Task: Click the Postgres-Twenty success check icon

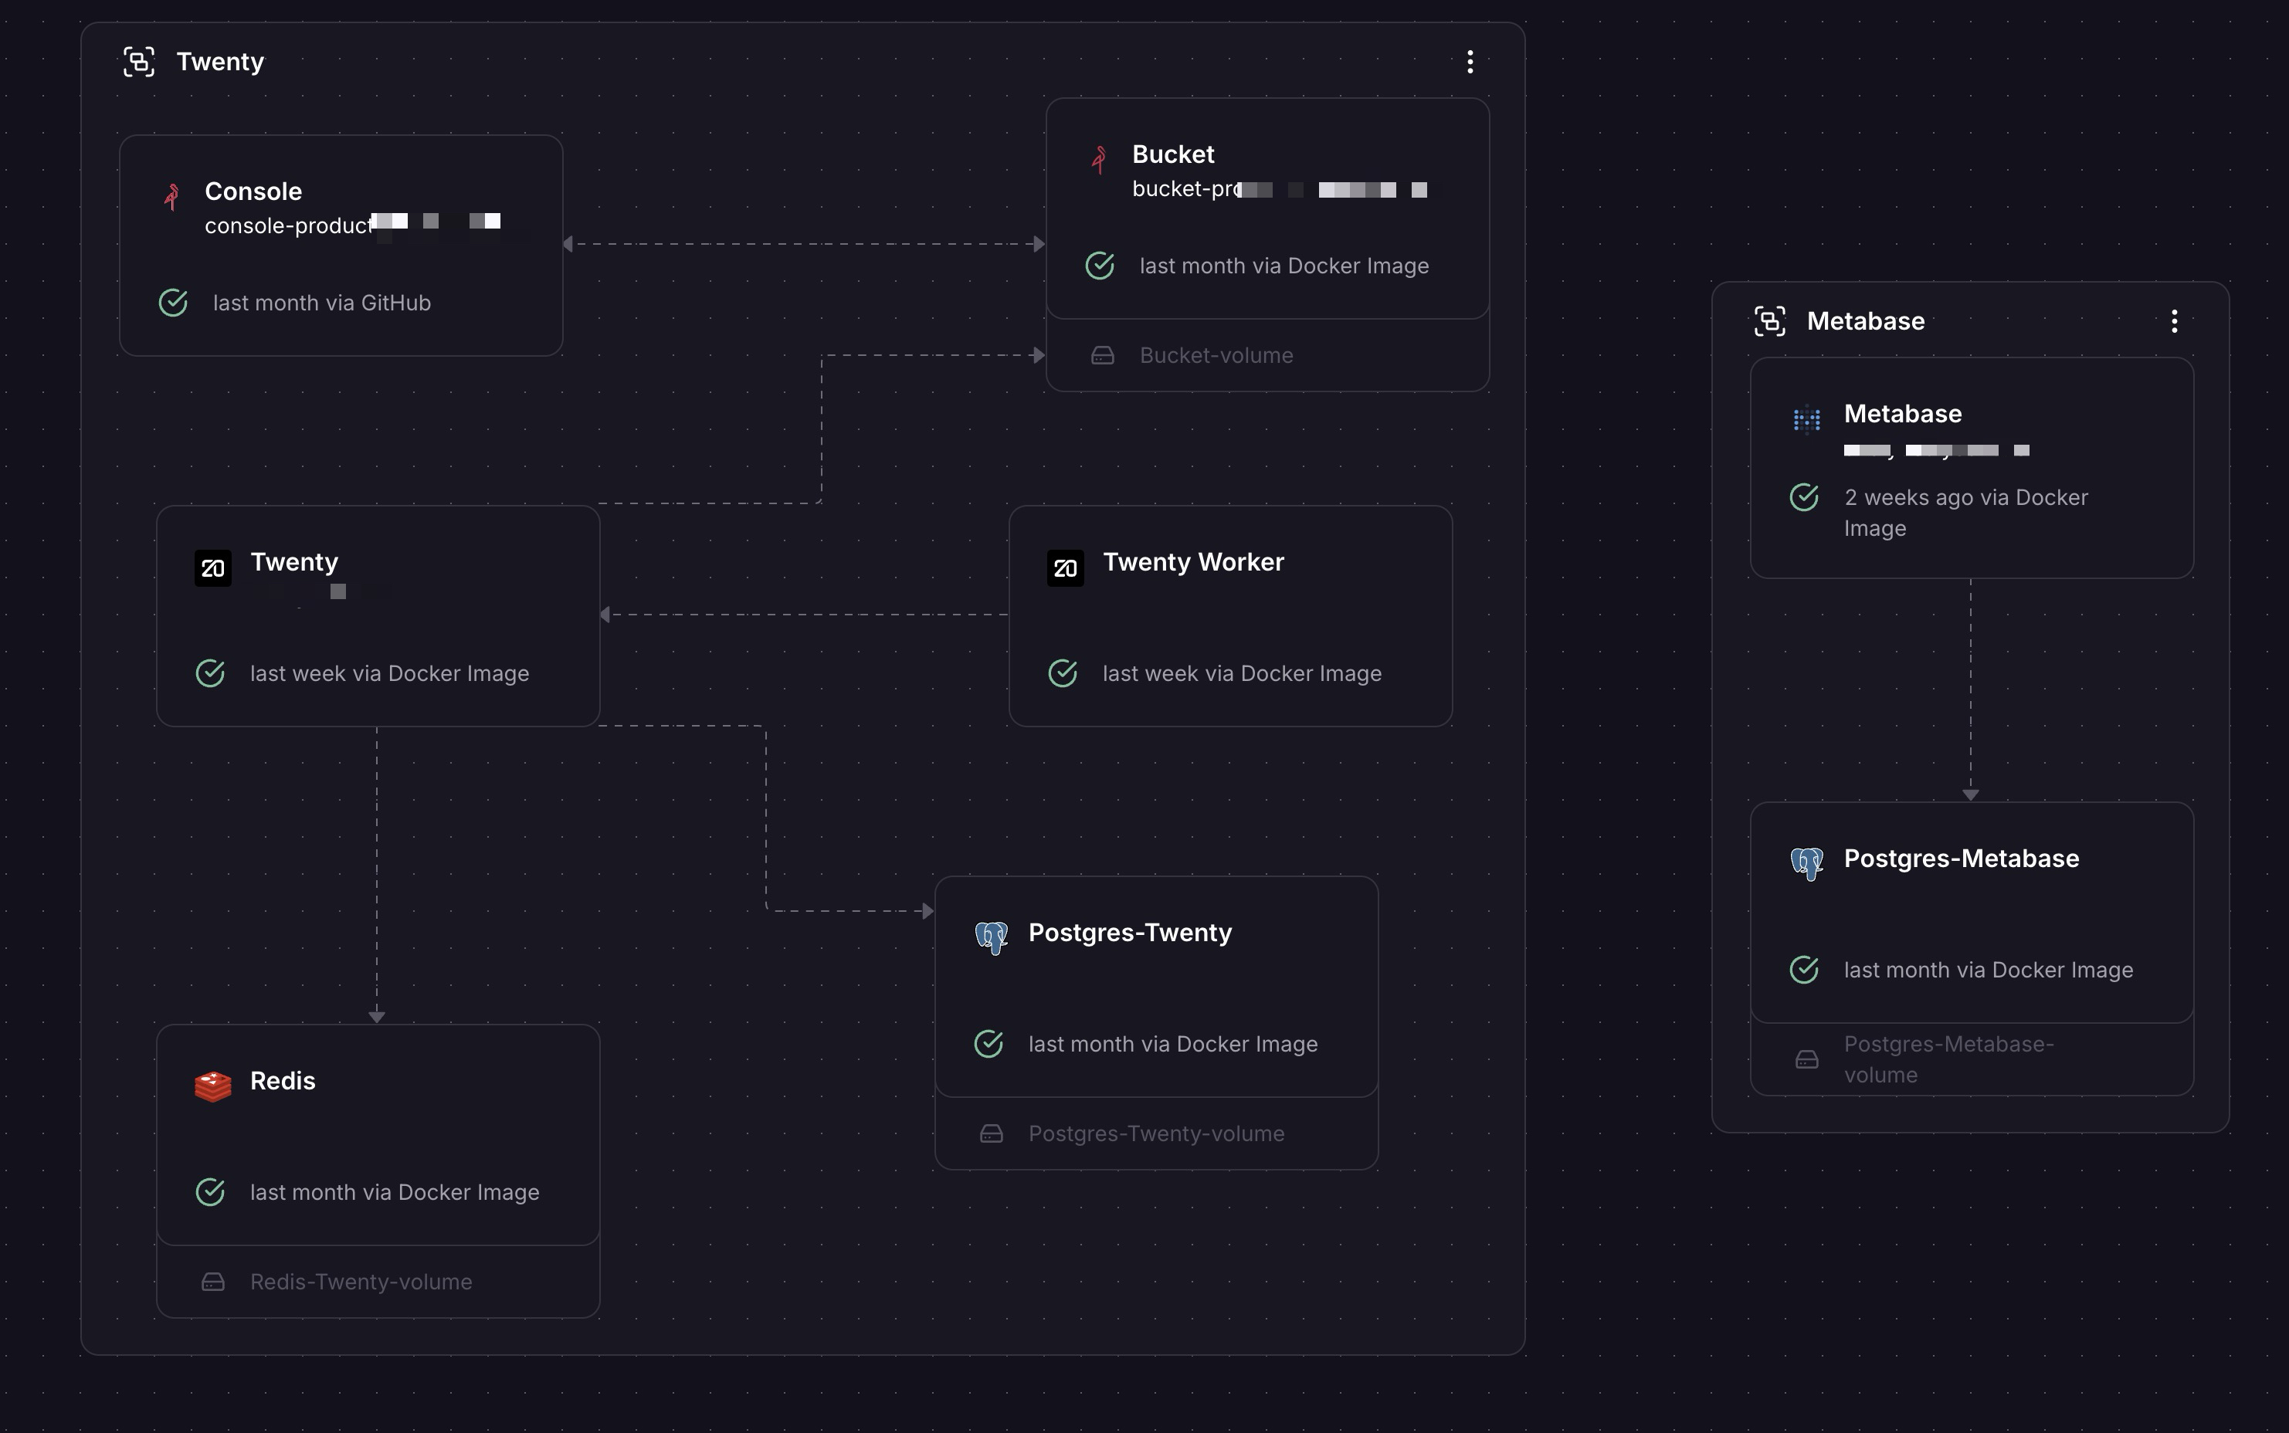Action: point(989,1045)
